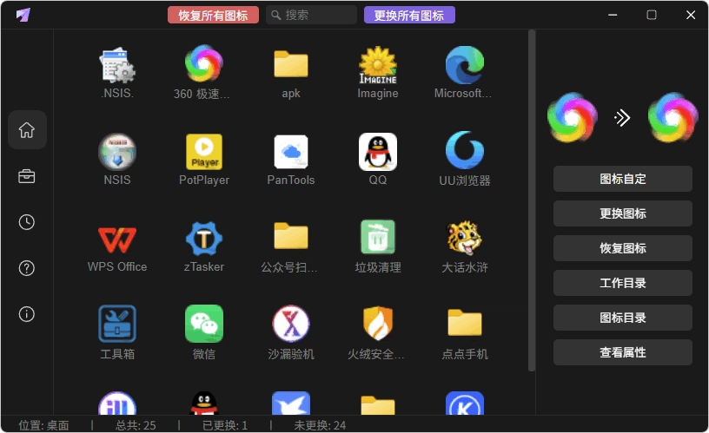Select the PotPlayer icon
Viewport: 709px width, 433px height.
(204, 152)
